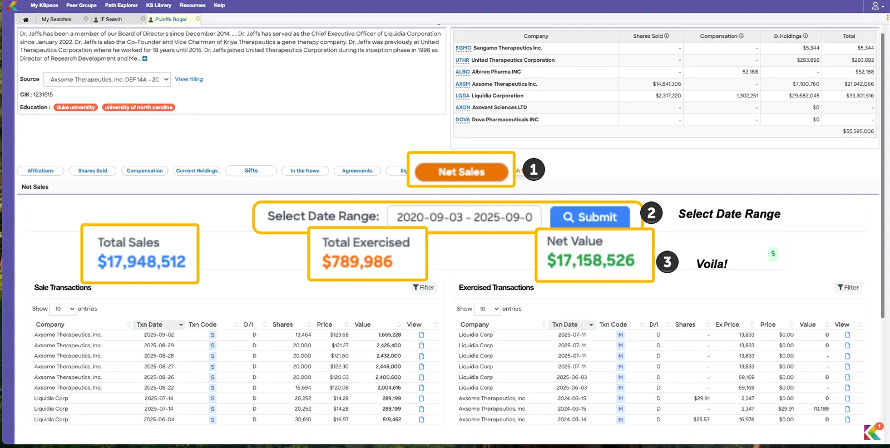Click the View filing link
Image resolution: width=890 pixels, height=448 pixels.
pyautogui.click(x=189, y=79)
